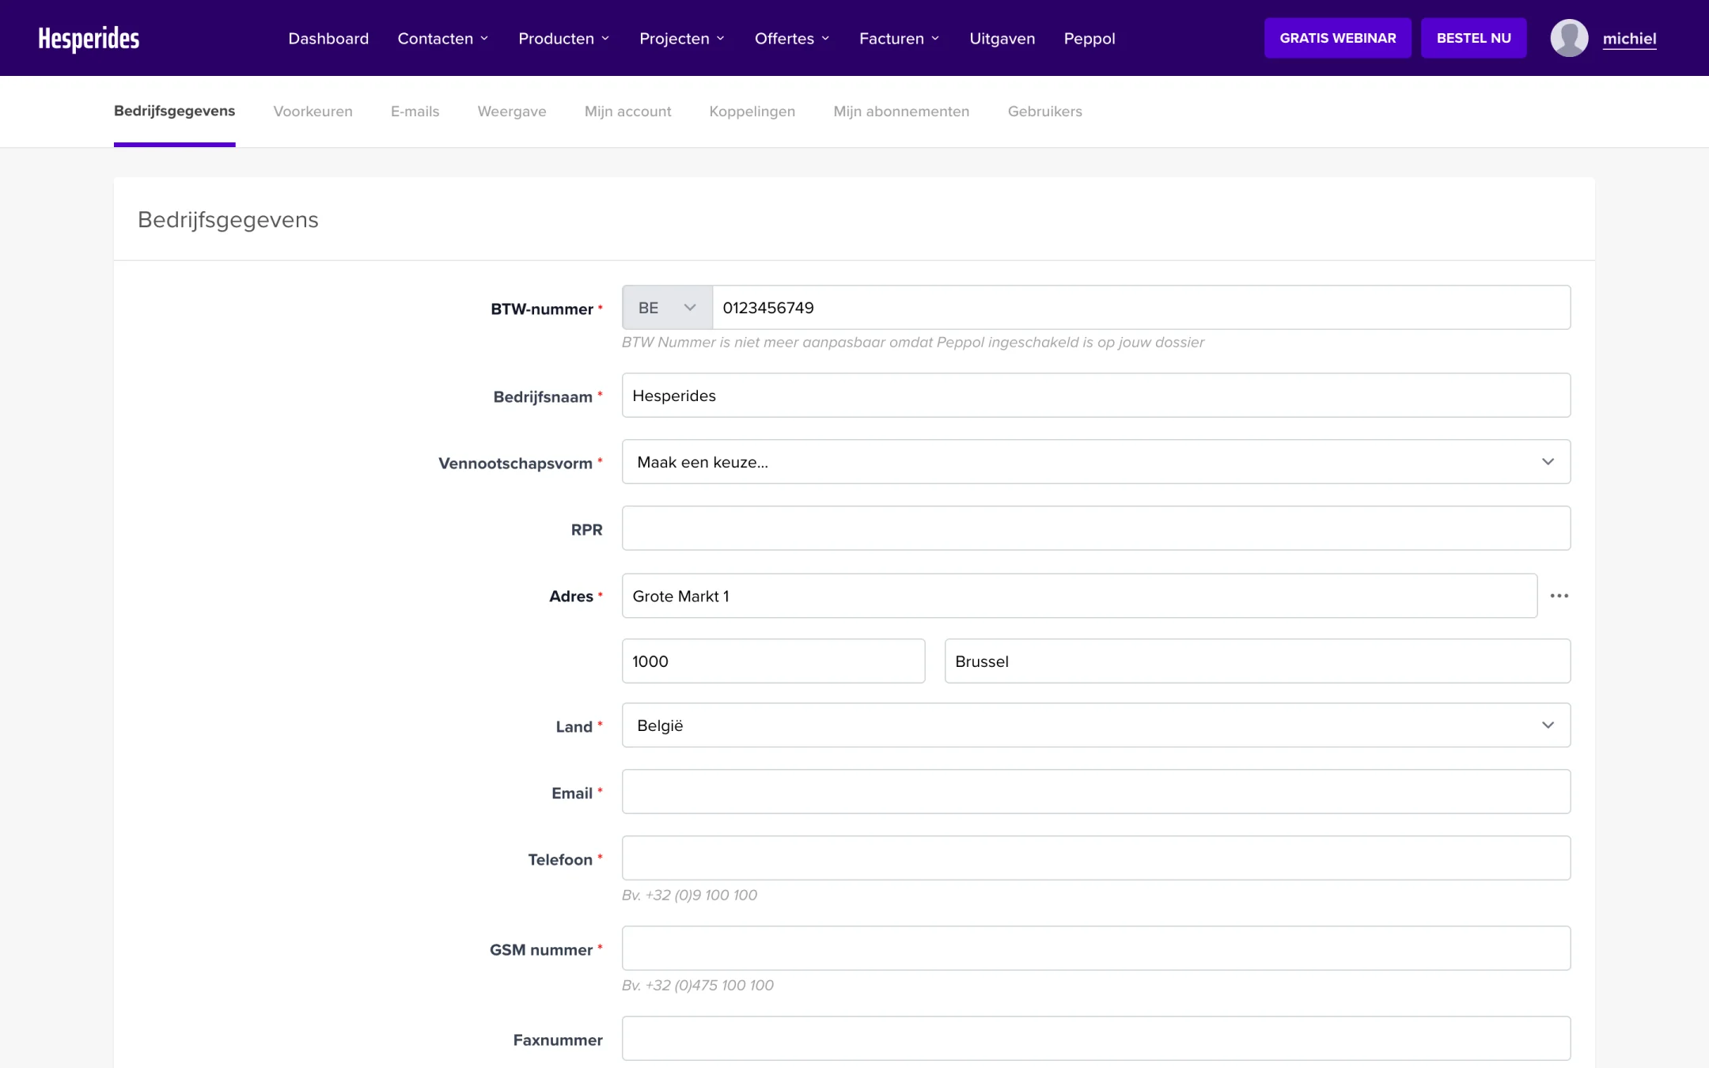Open the Projecten dropdown menu
This screenshot has height=1068, width=1709.
(682, 38)
